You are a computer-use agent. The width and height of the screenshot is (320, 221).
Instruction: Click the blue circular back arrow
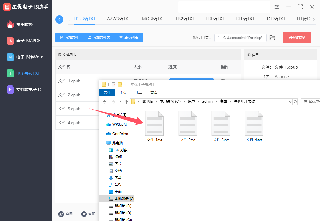(x=59, y=19)
